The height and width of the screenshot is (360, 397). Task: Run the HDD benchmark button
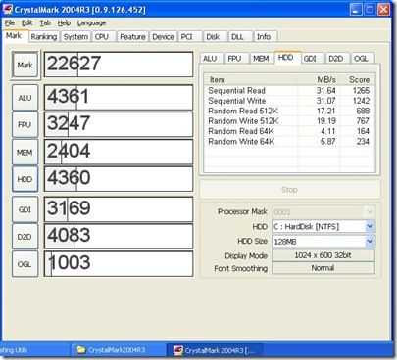[x=25, y=179]
